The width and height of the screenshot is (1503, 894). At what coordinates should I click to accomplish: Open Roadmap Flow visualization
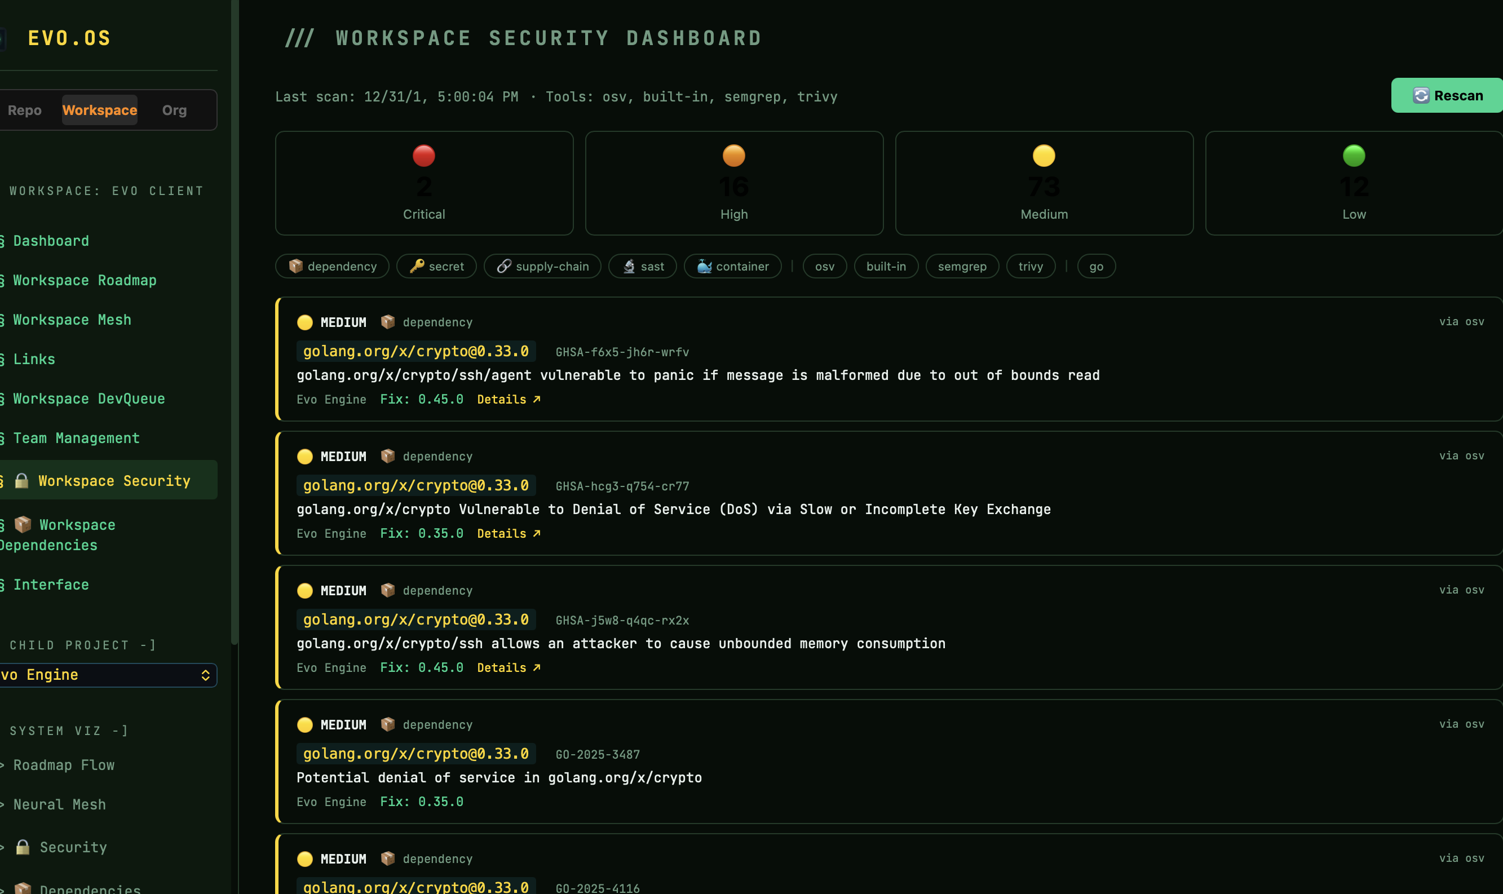pyautogui.click(x=64, y=765)
